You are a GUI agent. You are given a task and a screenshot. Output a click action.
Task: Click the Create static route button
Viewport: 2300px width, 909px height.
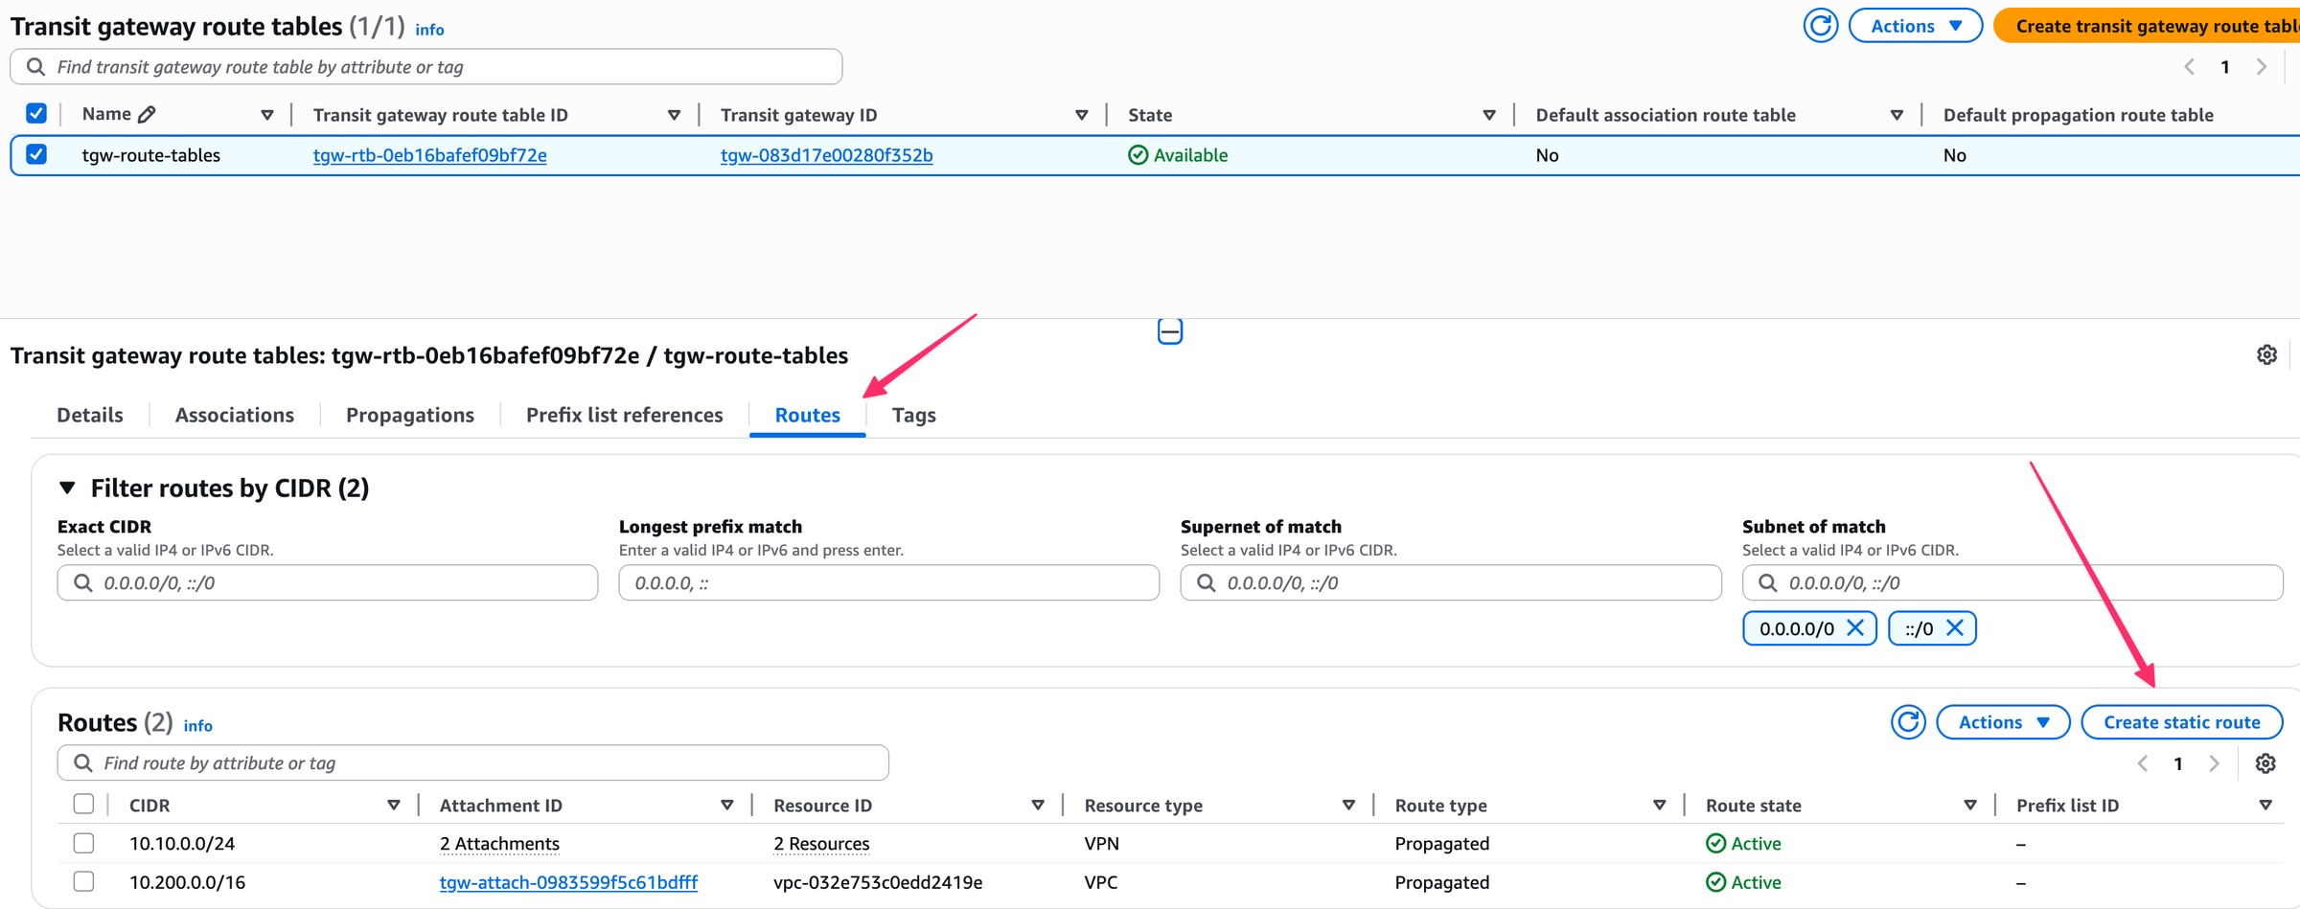point(2181,721)
